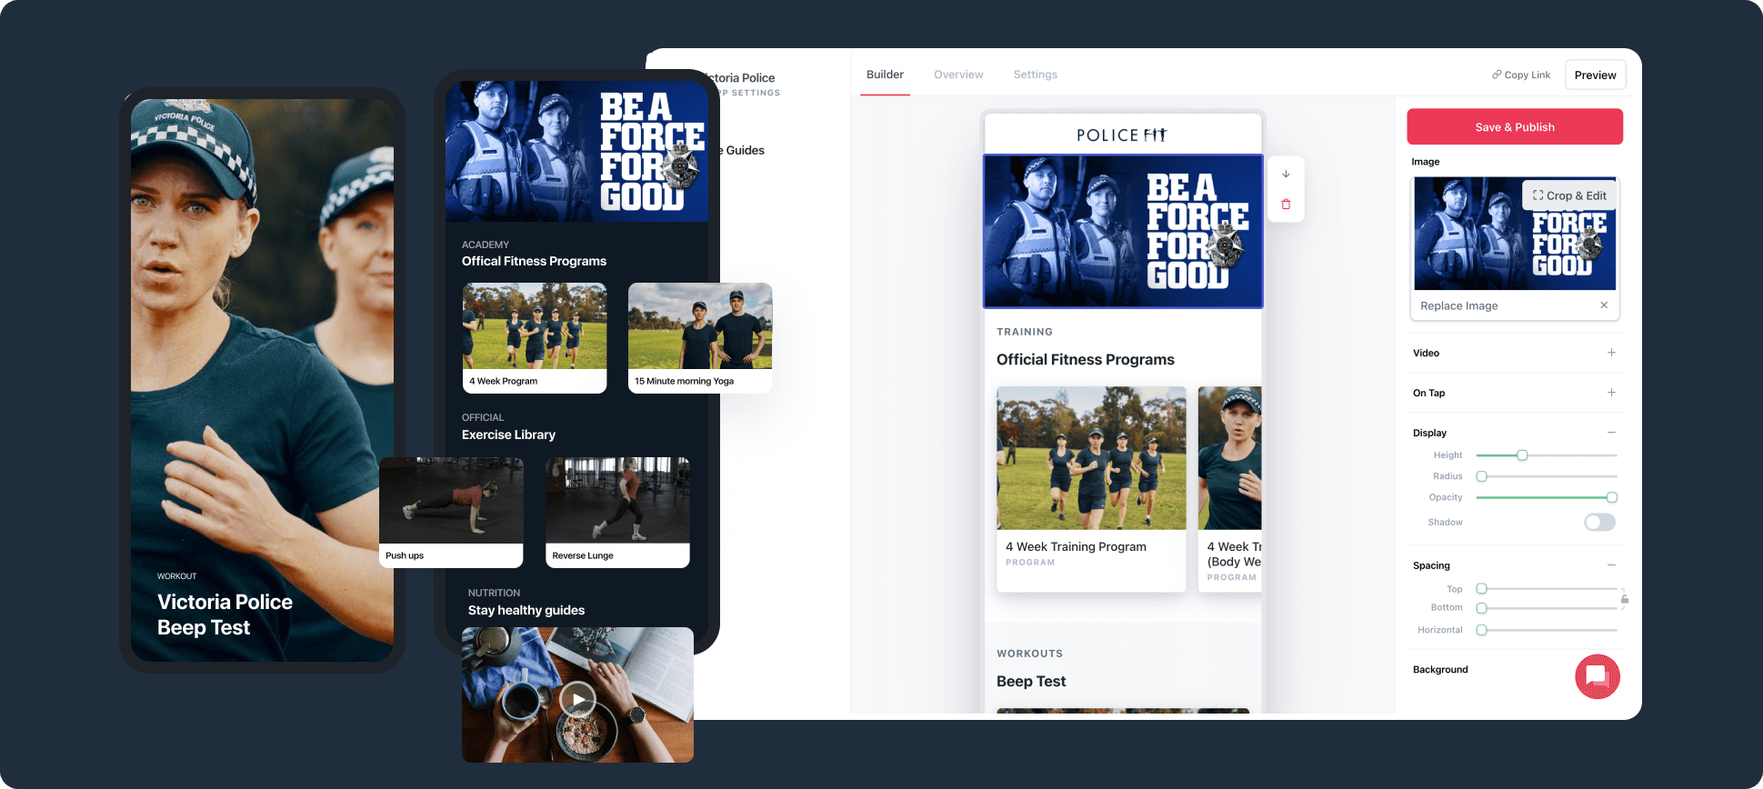Select the 4 Week Training Program card
The image size is (1763, 789).
(x=1091, y=489)
